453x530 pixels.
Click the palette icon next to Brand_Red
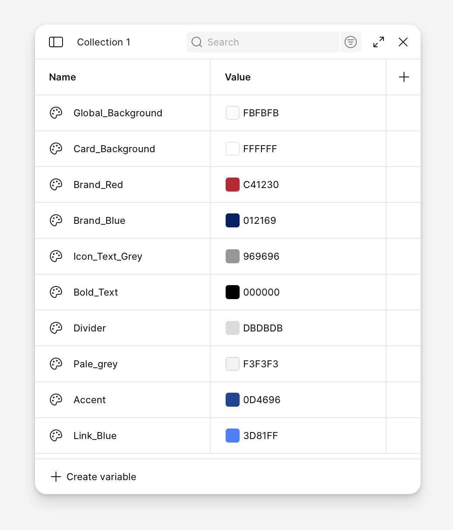click(56, 185)
